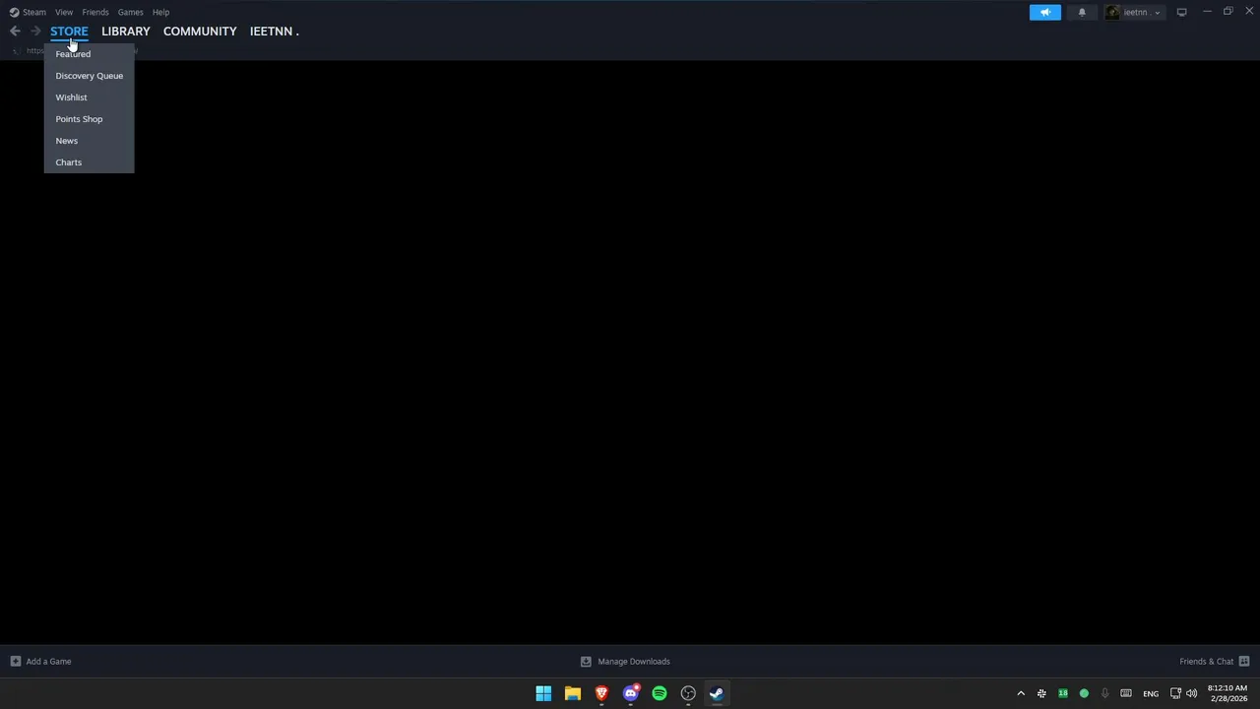1260x709 pixels.
Task: Open the View menu
Action: tap(64, 12)
